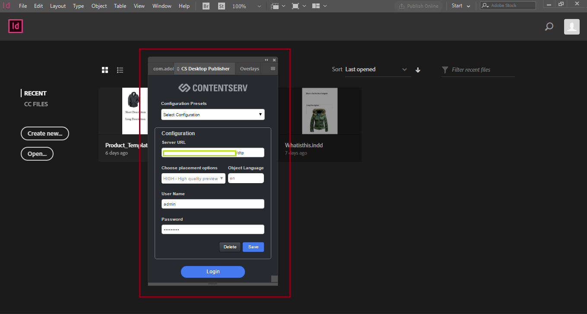Screen dimensions: 587x314
Task: Save the configuration with Save button
Action: (253, 247)
